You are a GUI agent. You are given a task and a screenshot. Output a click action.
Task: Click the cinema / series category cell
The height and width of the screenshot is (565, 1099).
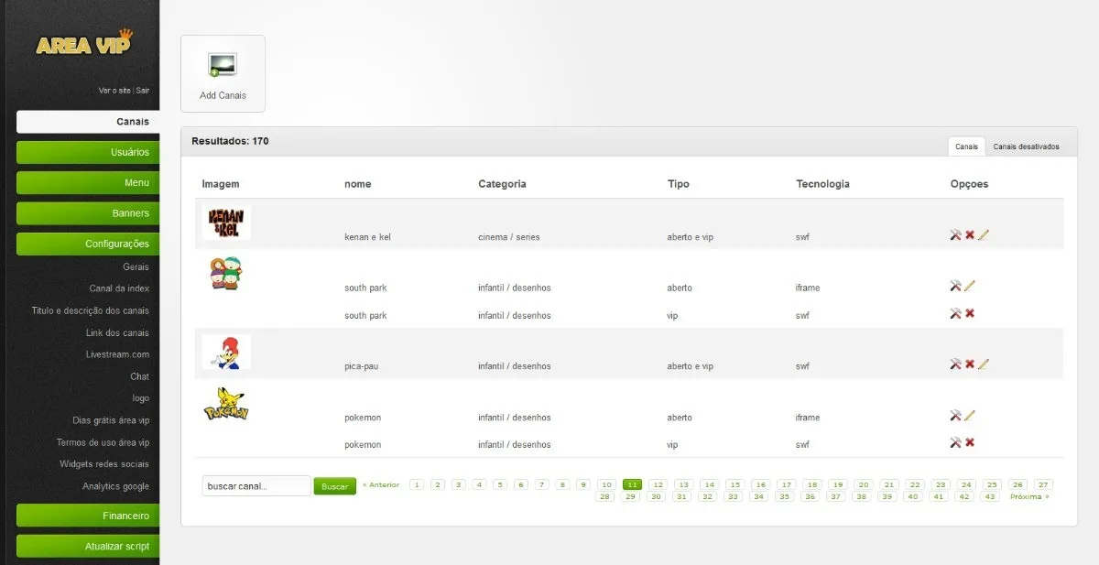click(x=509, y=237)
